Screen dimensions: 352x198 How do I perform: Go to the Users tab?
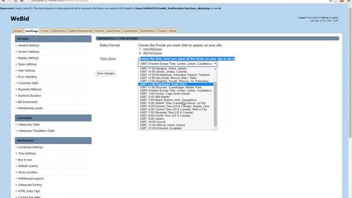[x=100, y=31]
